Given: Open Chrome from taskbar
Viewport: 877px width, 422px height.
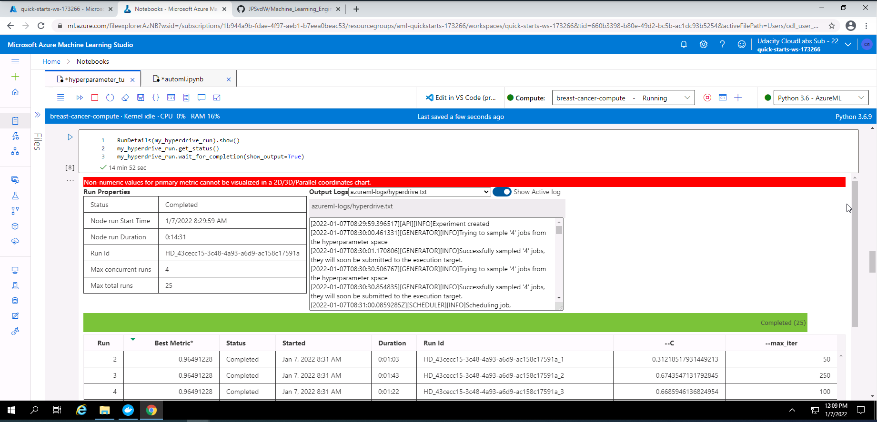Looking at the screenshot, I should [x=151, y=410].
